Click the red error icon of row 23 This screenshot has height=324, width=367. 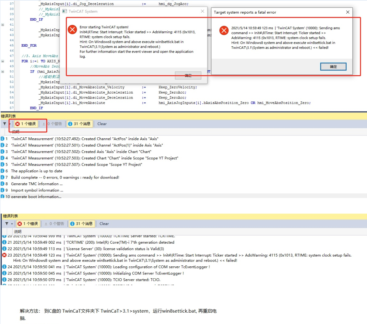[x=4, y=255]
